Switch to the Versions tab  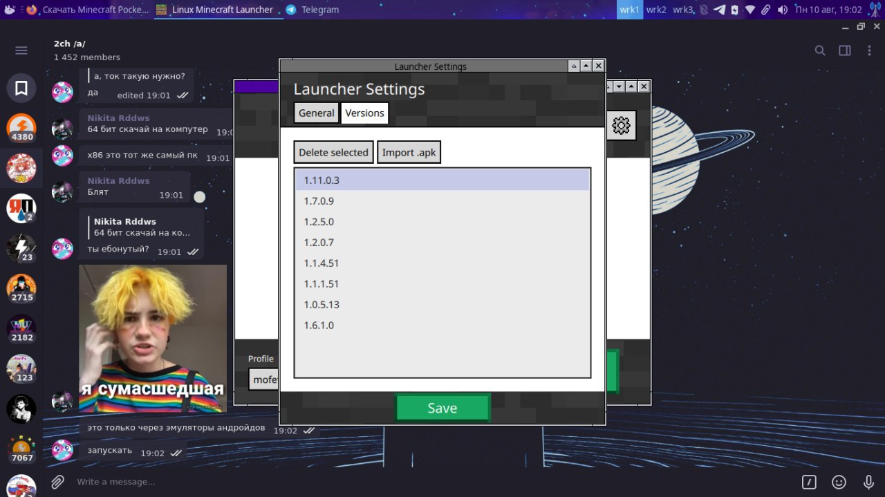[x=364, y=113]
